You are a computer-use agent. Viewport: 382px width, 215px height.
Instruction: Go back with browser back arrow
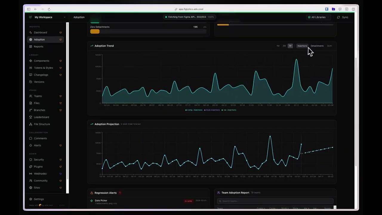[36, 9]
